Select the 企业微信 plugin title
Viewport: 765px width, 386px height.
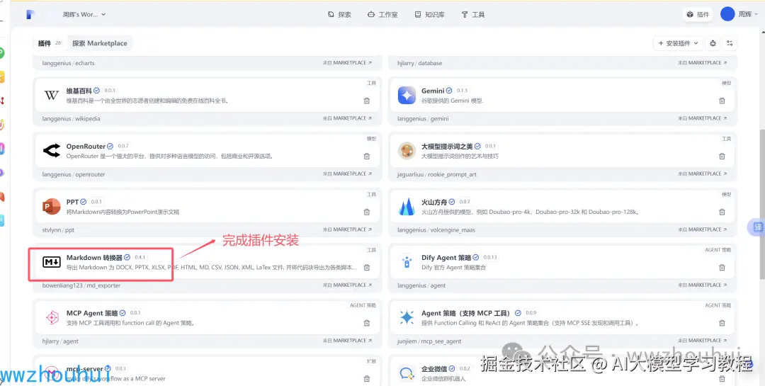[434, 369]
